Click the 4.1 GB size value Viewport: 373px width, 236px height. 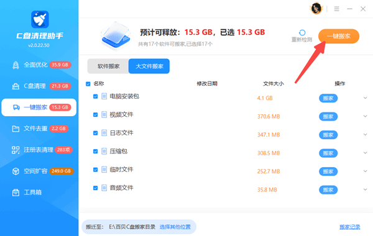click(x=265, y=98)
